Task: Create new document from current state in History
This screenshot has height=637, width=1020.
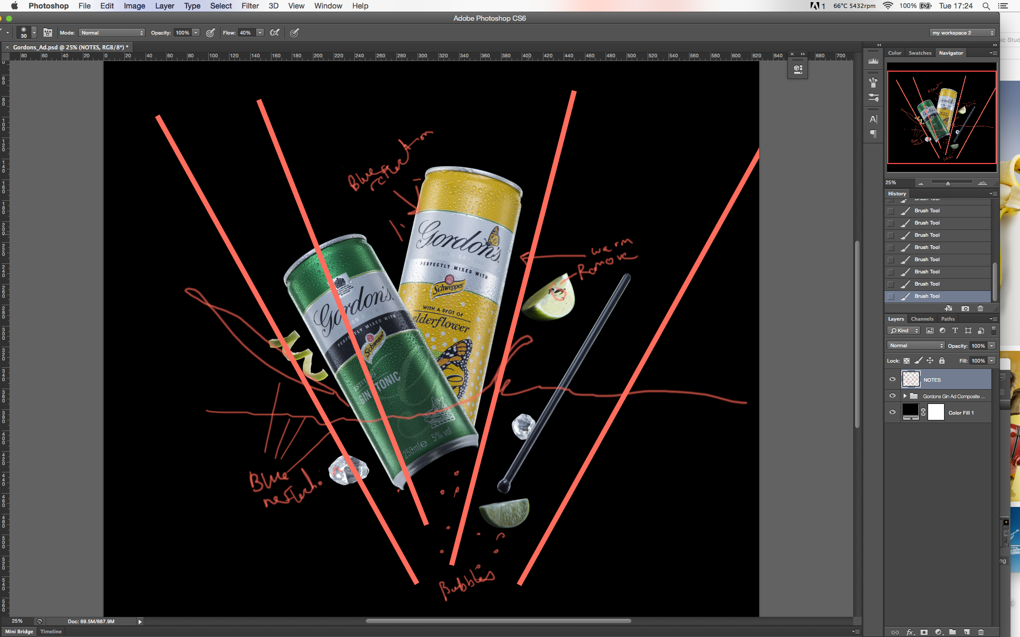Action: click(948, 308)
